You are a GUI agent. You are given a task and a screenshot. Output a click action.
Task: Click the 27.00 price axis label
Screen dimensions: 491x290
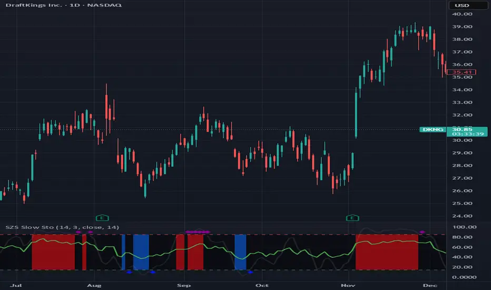click(x=462, y=178)
